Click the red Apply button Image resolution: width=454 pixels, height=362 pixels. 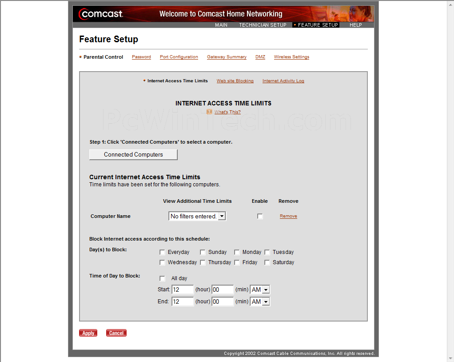tap(88, 333)
